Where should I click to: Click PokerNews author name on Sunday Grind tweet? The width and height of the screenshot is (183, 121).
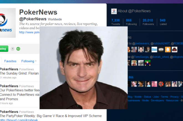9,69
